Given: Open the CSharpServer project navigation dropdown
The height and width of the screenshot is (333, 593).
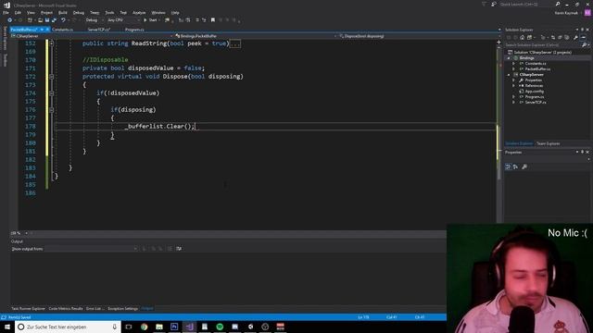Looking at the screenshot, I should click(91, 36).
